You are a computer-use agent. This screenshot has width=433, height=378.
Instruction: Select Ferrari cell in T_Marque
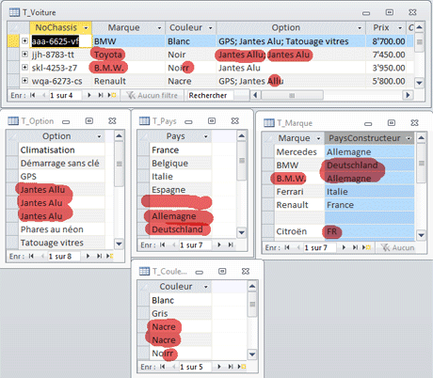(299, 192)
